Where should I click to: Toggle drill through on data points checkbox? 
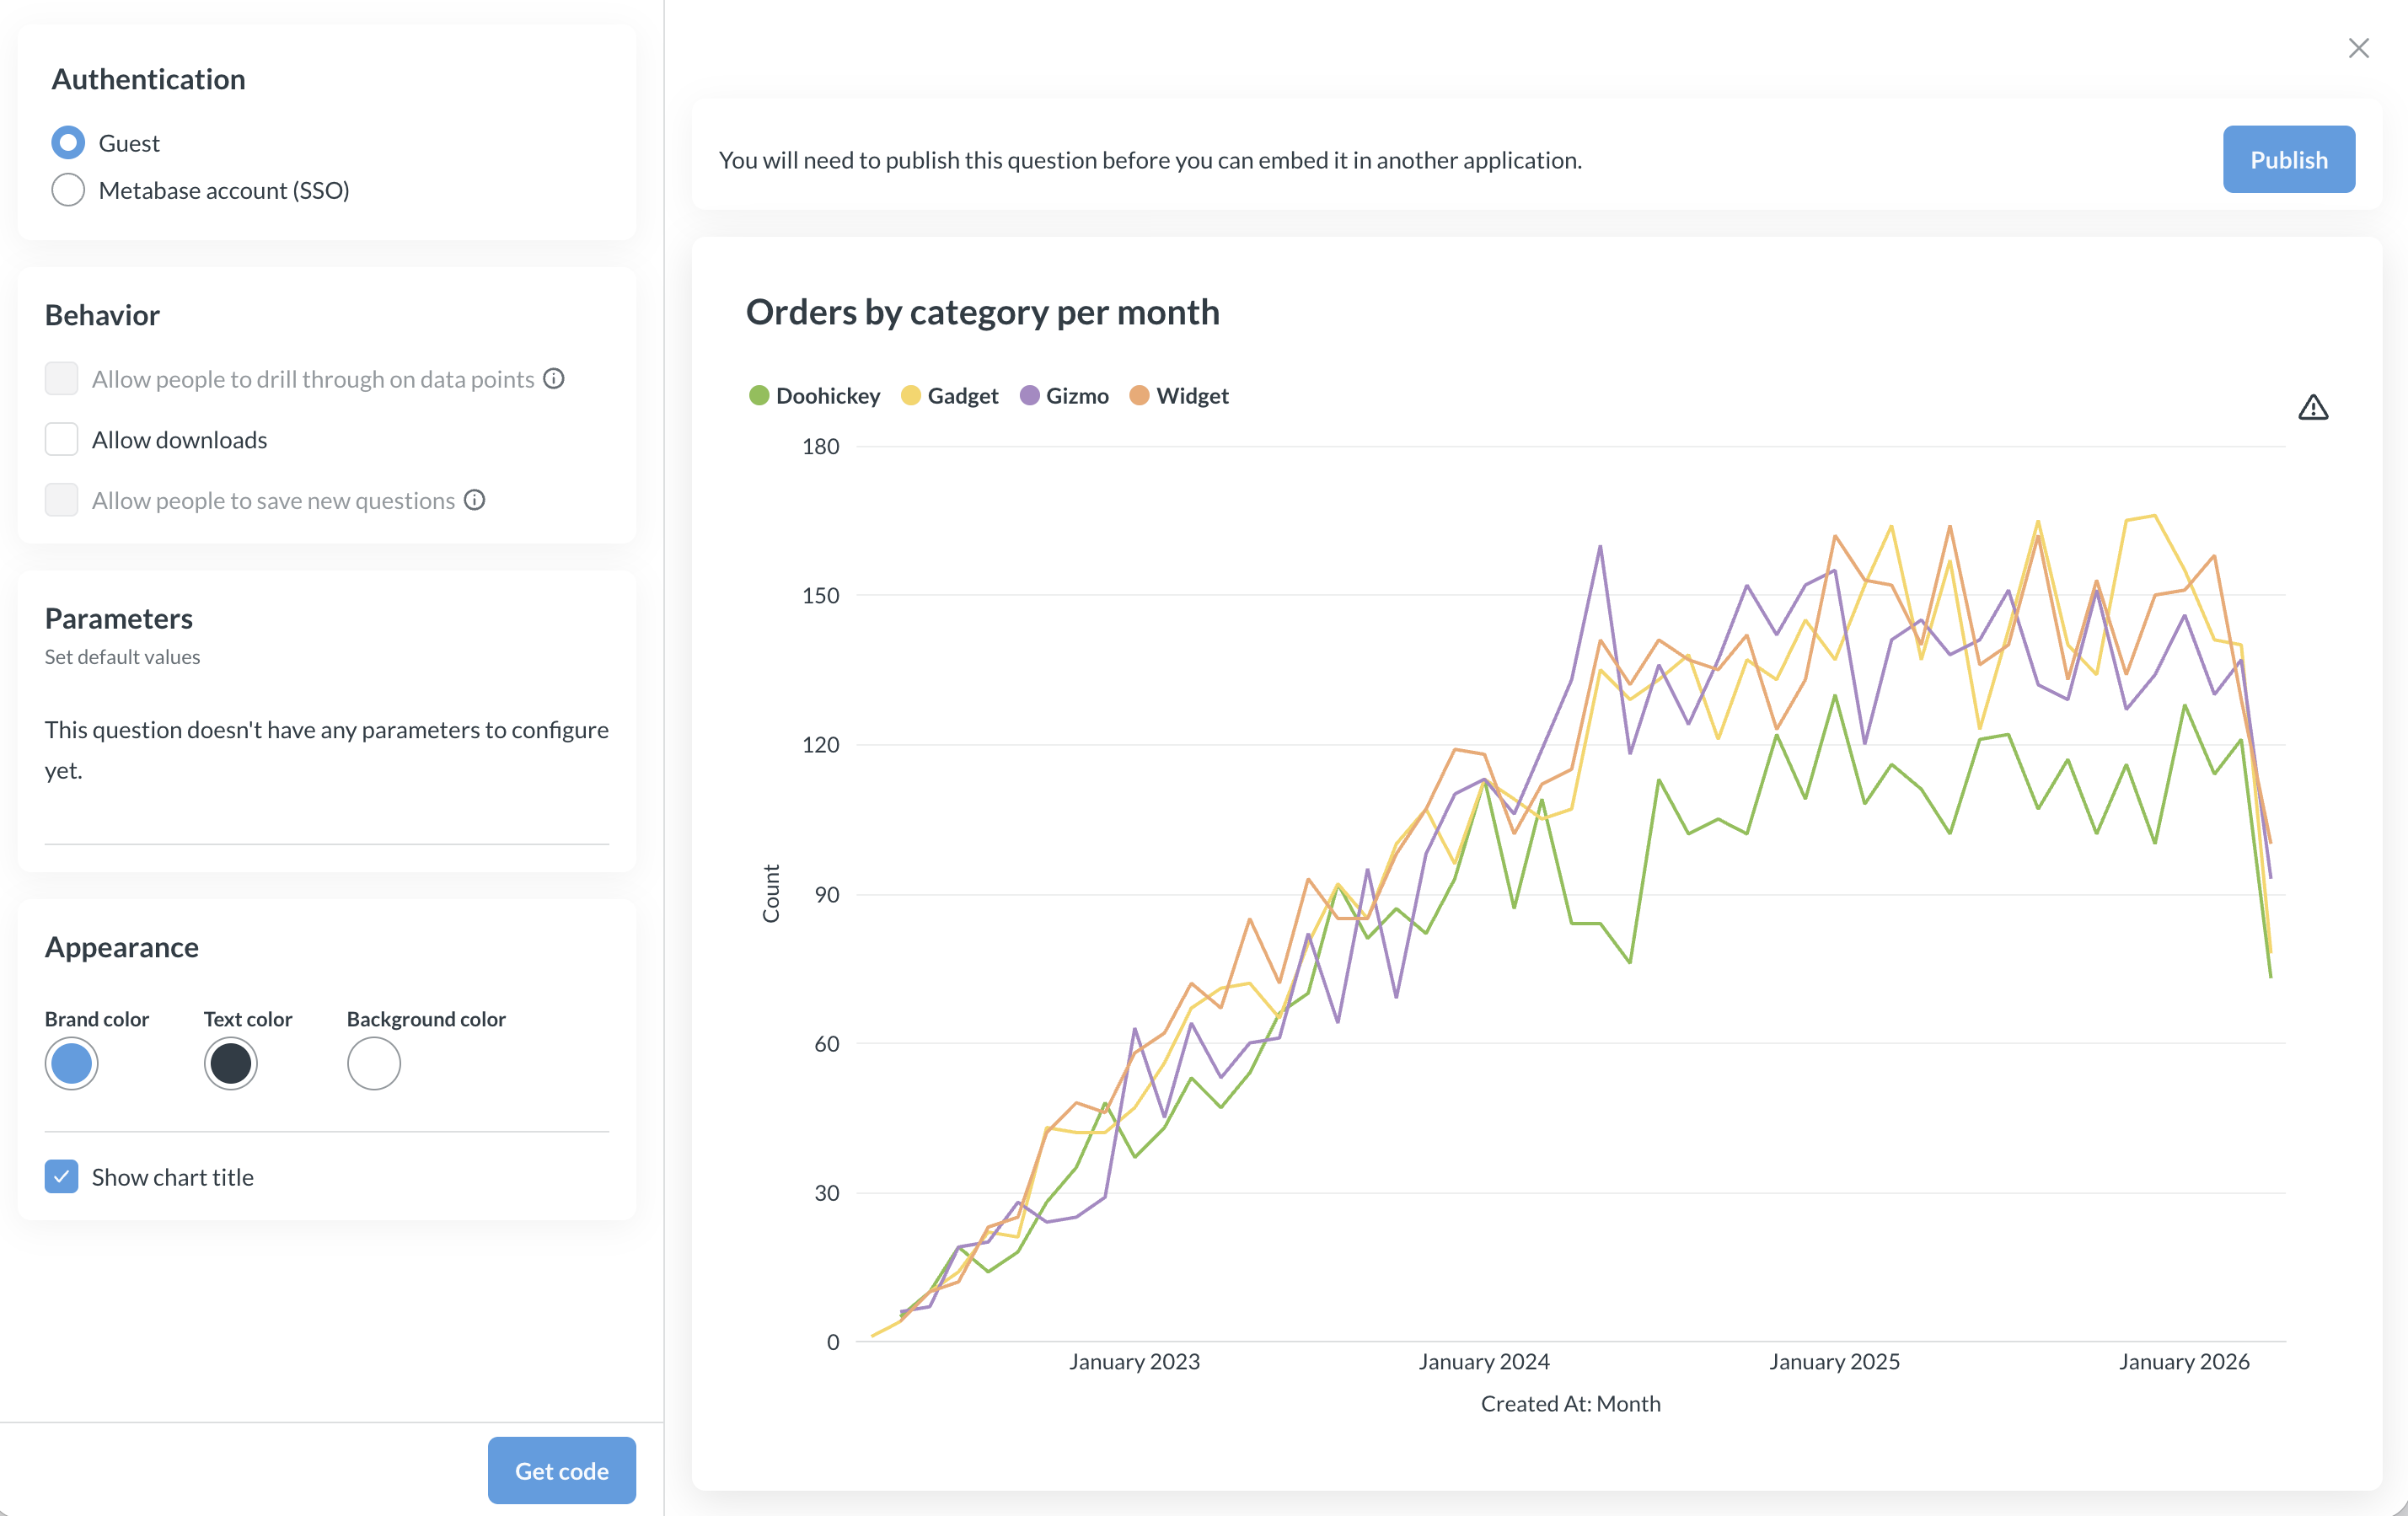(62, 379)
